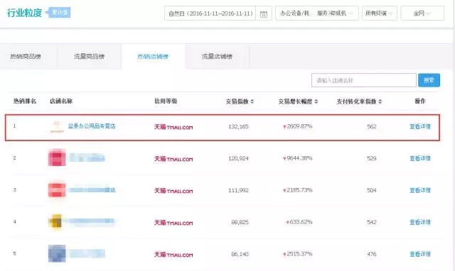Sort by 交易增长幅度 column arrows

click(x=316, y=101)
